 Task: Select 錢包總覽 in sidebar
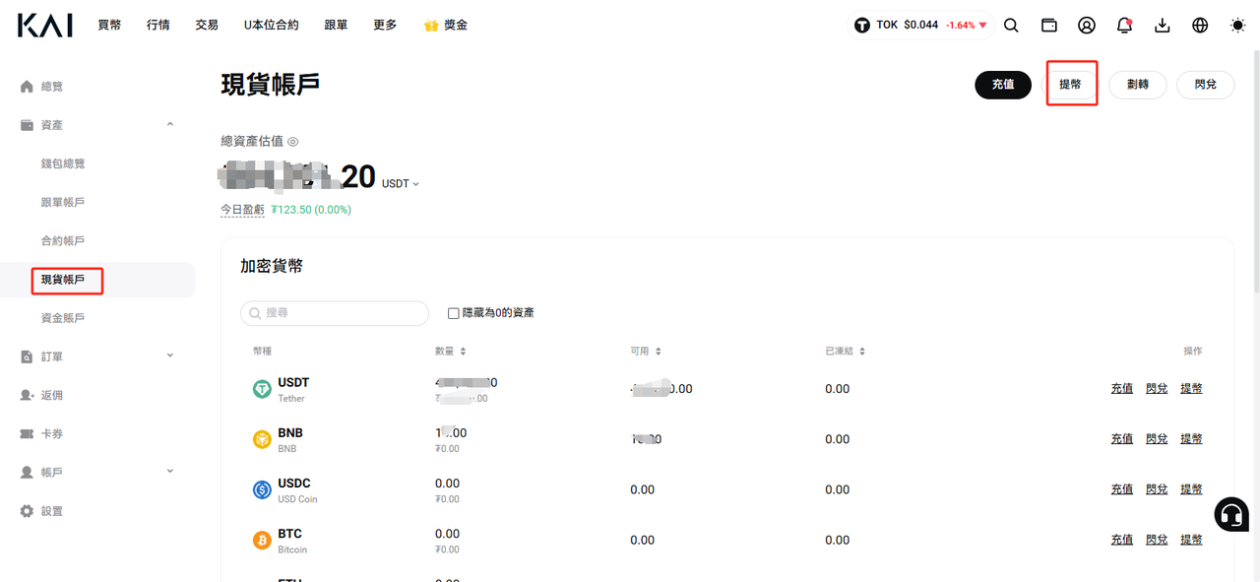point(63,163)
